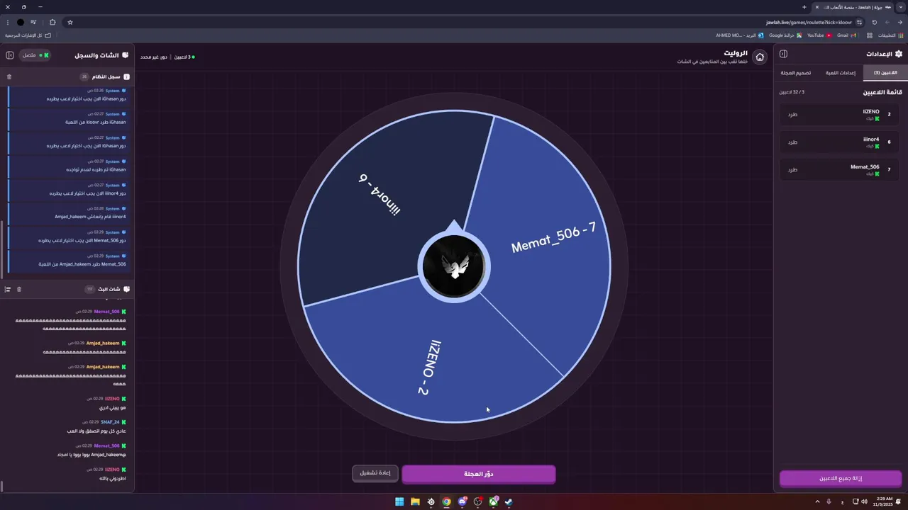Viewport: 908px width, 510px height.
Task: Open Chrome from the taskbar
Action: pyautogui.click(x=446, y=502)
